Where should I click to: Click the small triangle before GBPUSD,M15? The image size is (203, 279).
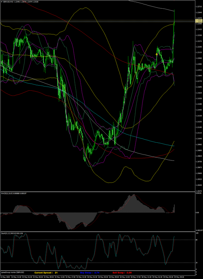(2, 2)
